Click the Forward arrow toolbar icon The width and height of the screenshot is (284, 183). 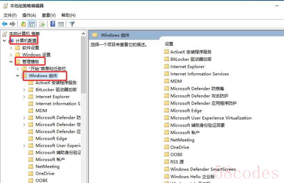pos(13,24)
